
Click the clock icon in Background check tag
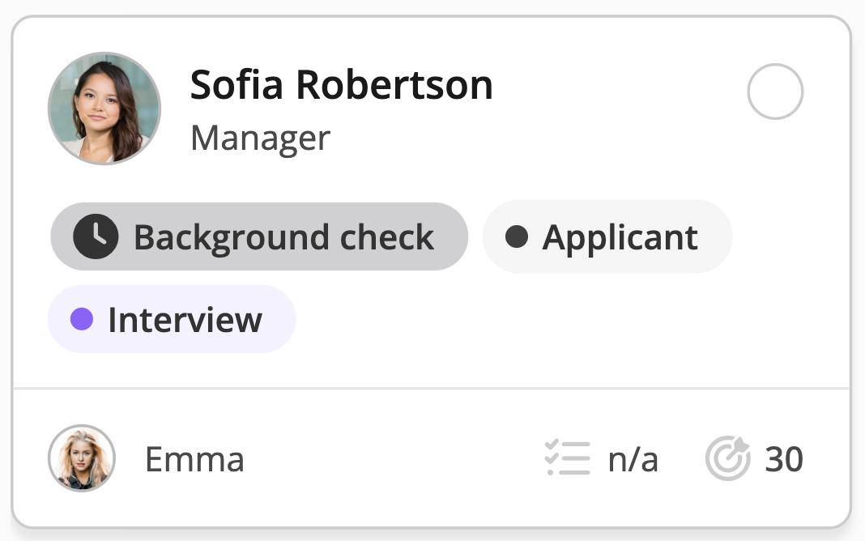click(96, 237)
